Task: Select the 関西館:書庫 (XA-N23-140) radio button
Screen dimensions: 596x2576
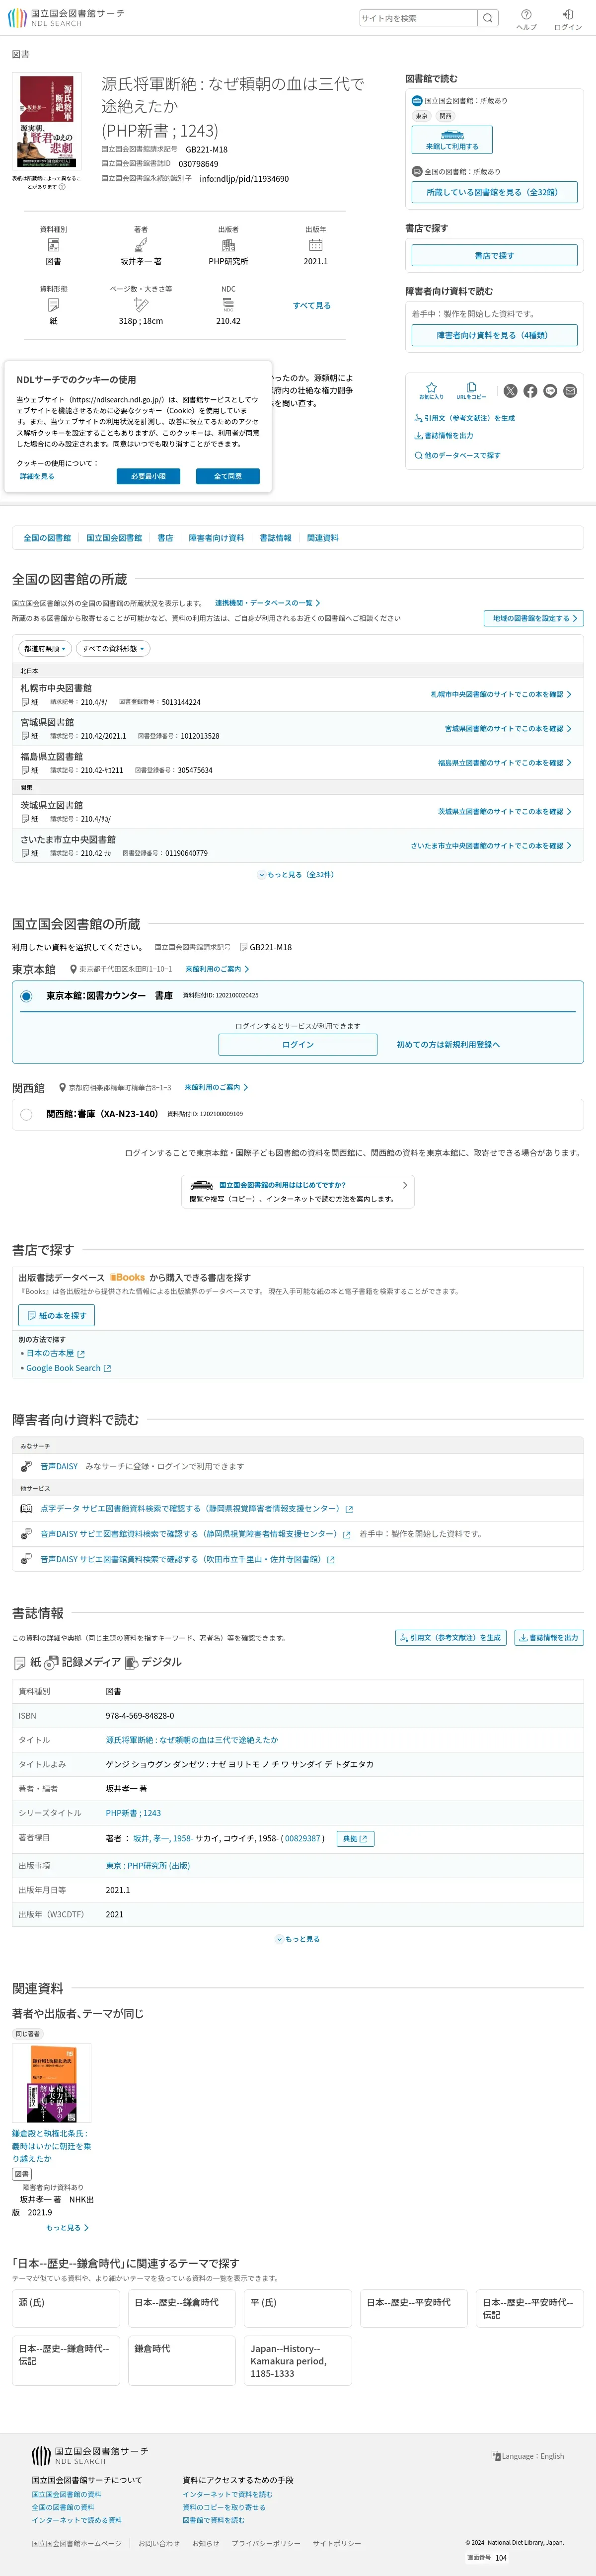Action: (26, 1114)
